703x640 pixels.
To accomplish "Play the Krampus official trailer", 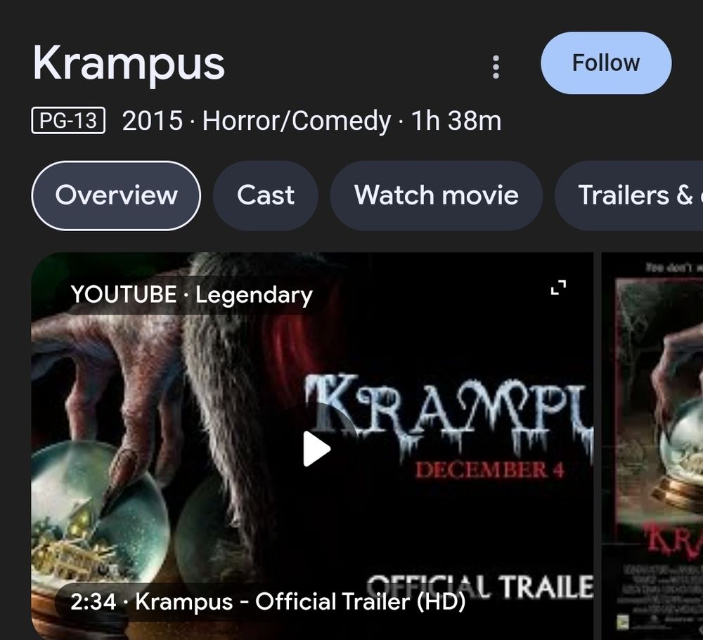I will tap(316, 449).
